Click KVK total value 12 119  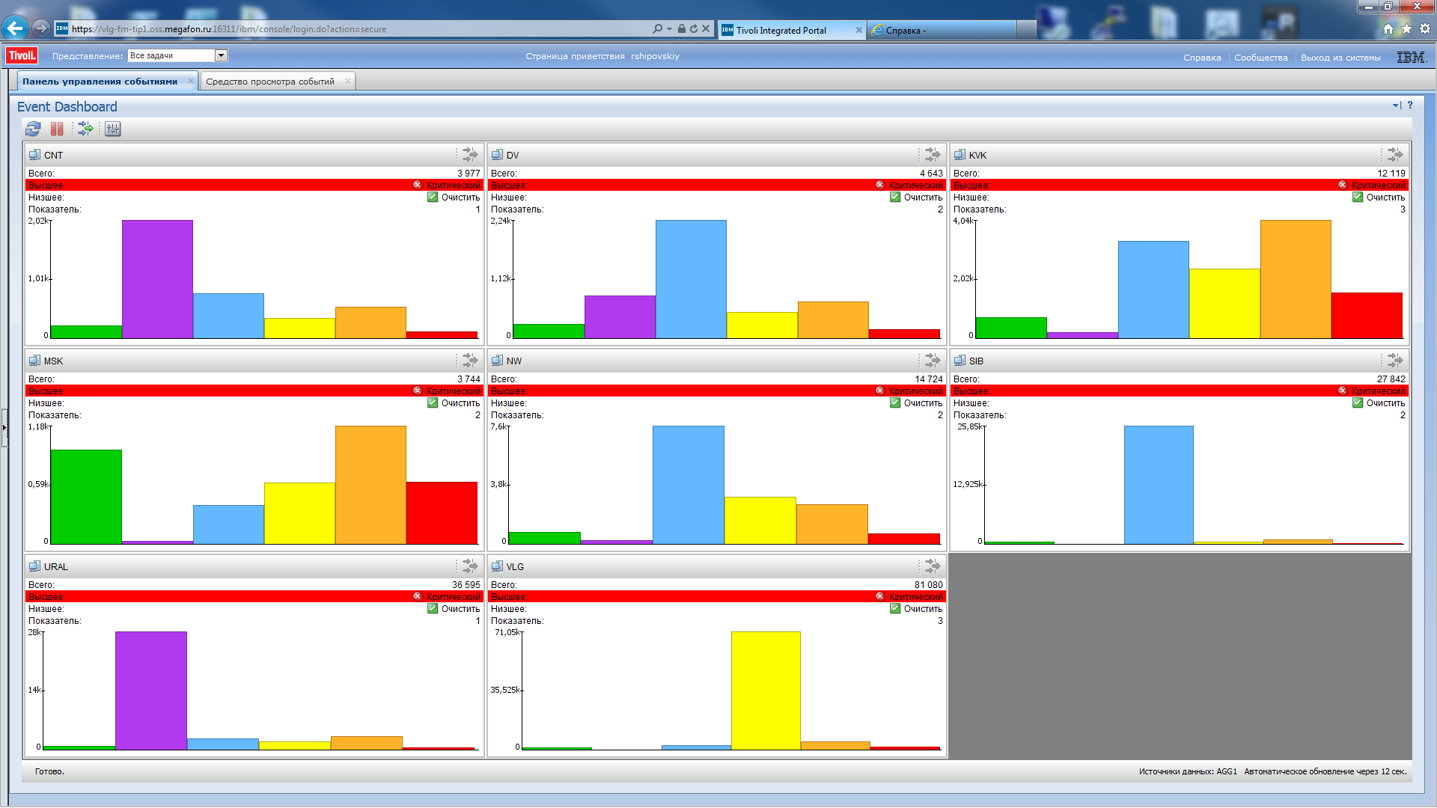pyautogui.click(x=1391, y=174)
